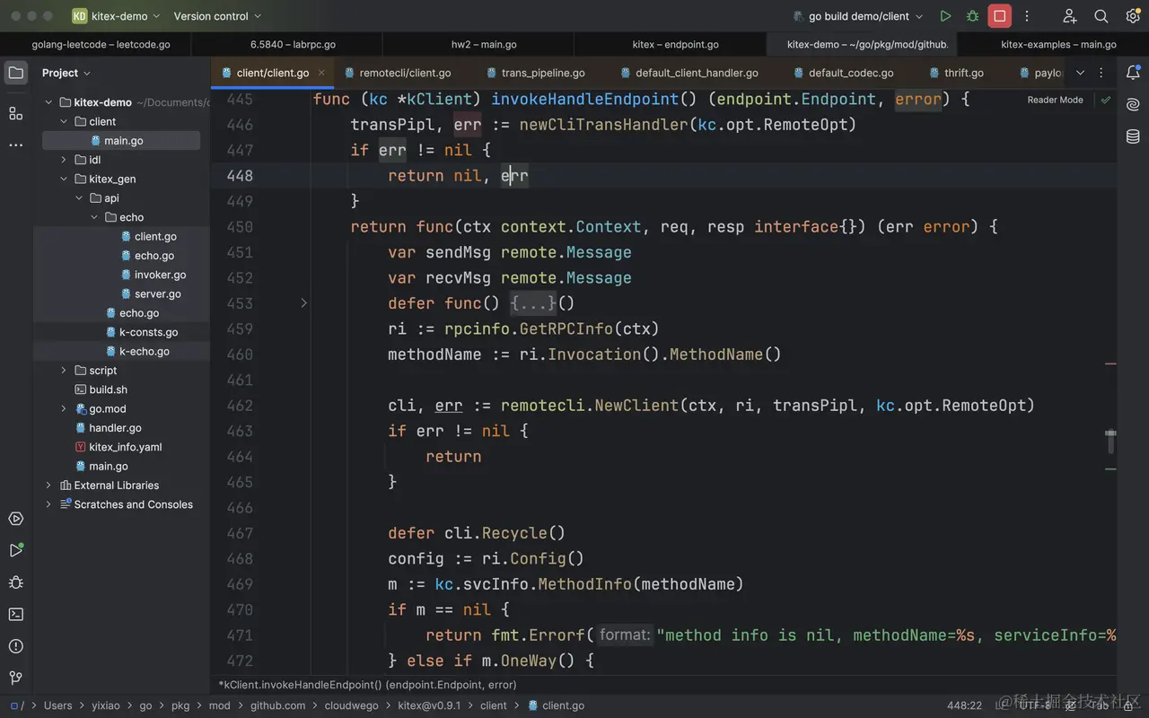Open the kitex-demo project dropdown
Viewport: 1149px width, 718px height.
click(117, 16)
